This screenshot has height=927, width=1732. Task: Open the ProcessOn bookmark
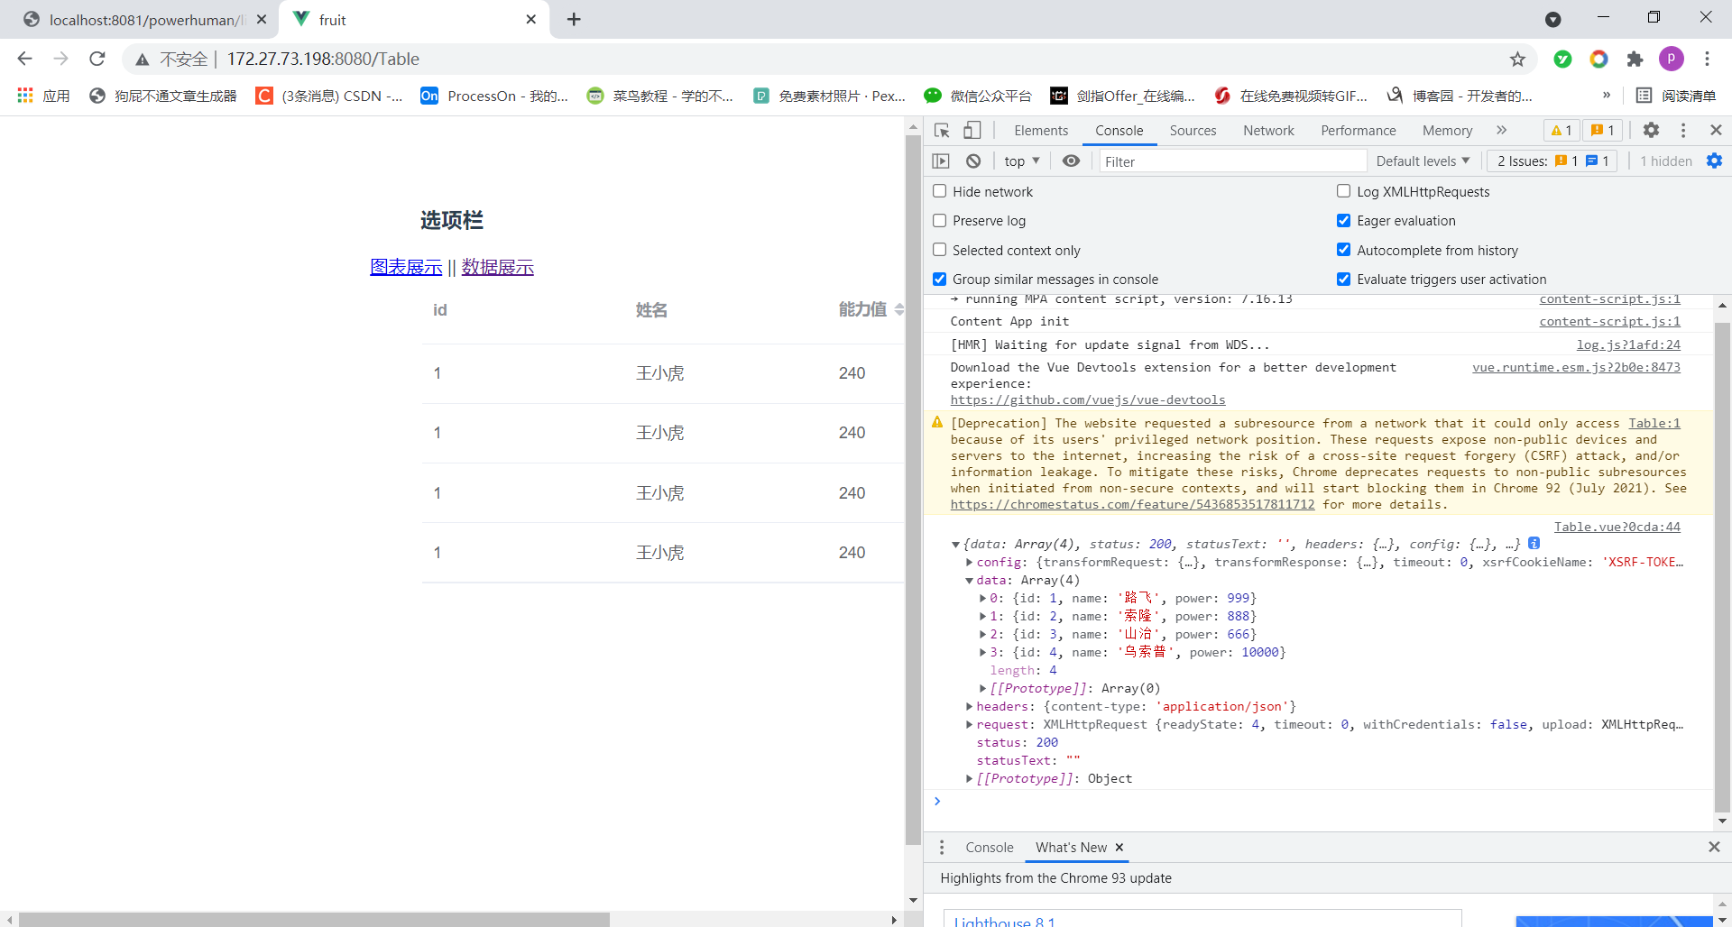click(x=494, y=96)
